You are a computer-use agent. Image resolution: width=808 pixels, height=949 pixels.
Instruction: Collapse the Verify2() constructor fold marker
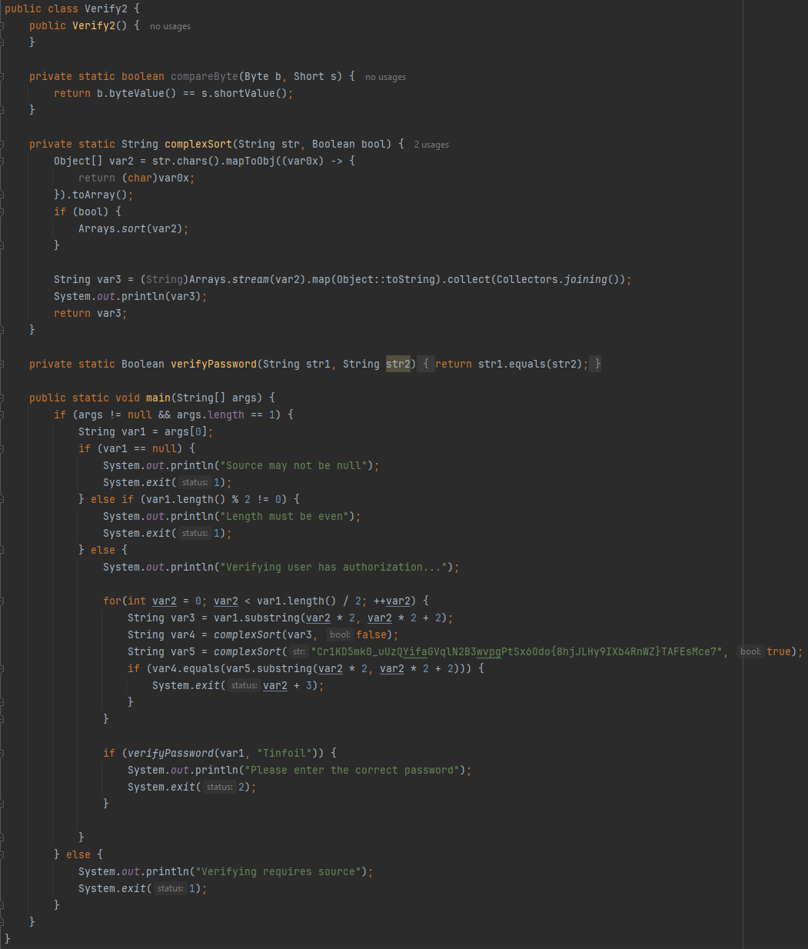pyautogui.click(x=2, y=25)
